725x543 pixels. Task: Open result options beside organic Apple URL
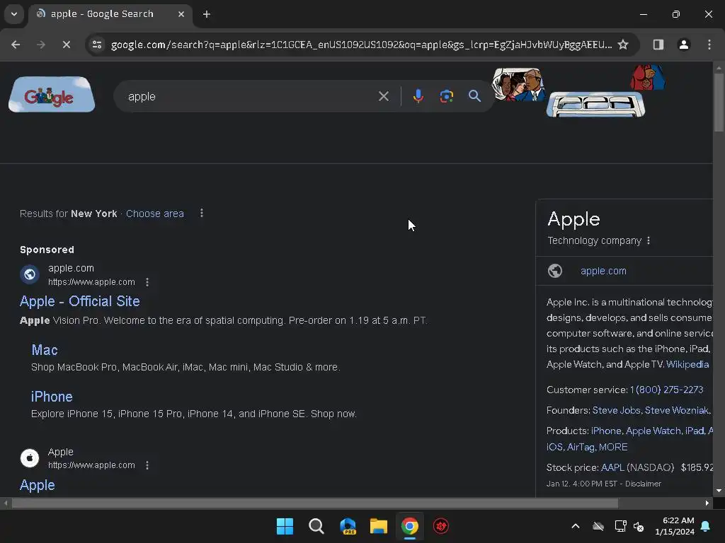(147, 465)
